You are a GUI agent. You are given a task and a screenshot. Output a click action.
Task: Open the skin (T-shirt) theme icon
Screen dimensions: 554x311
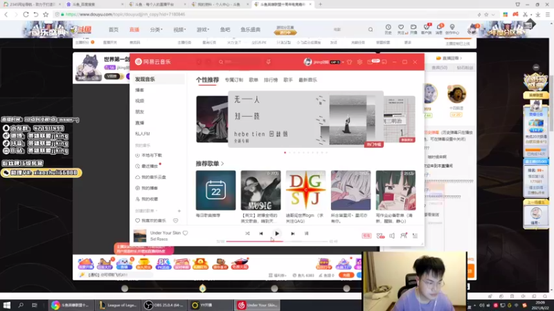tap(350, 62)
